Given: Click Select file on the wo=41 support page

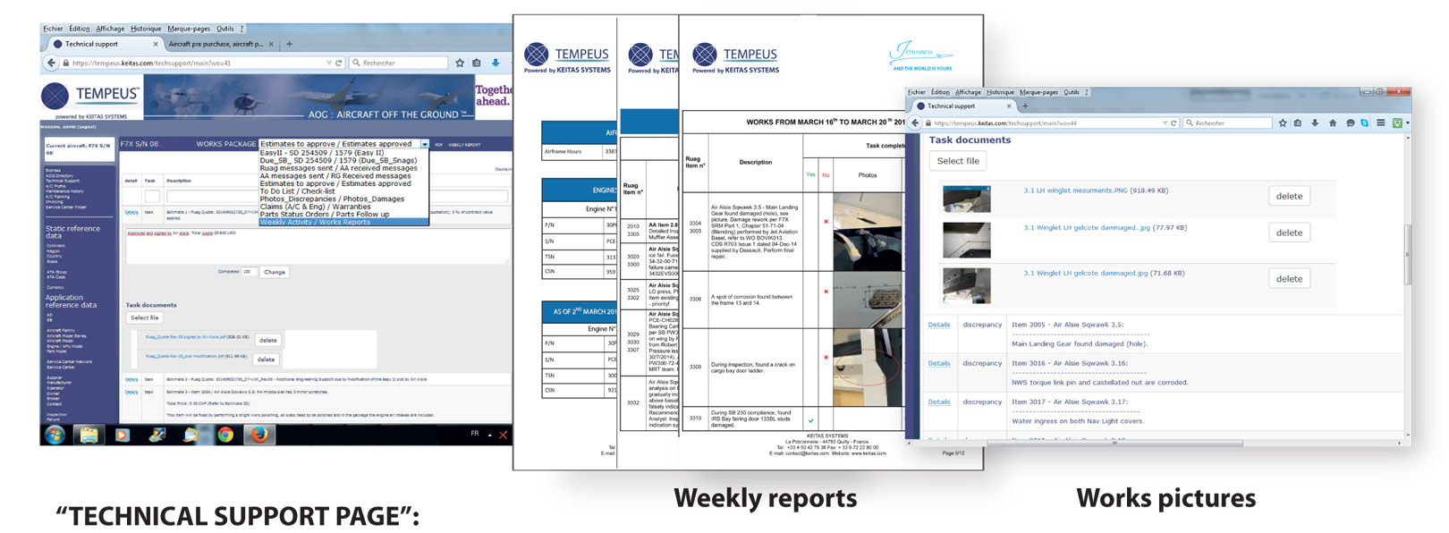Looking at the screenshot, I should coord(144,317).
